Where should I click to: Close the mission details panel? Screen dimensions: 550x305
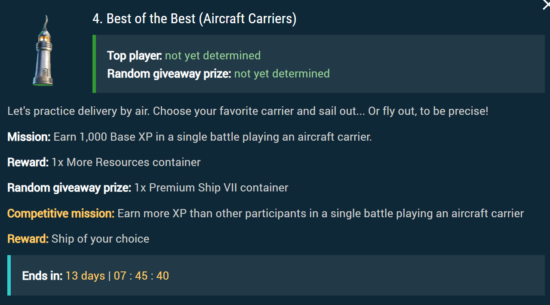pos(546,4)
